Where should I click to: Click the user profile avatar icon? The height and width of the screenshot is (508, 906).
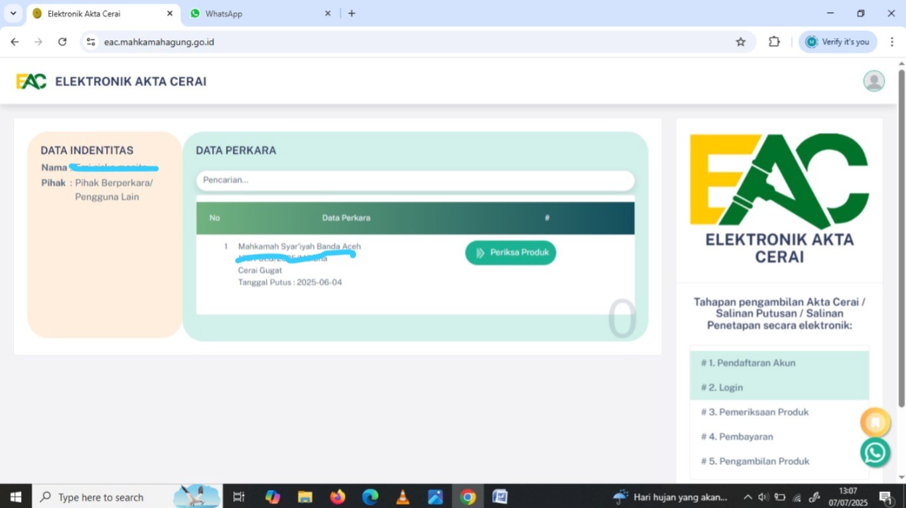pos(874,81)
